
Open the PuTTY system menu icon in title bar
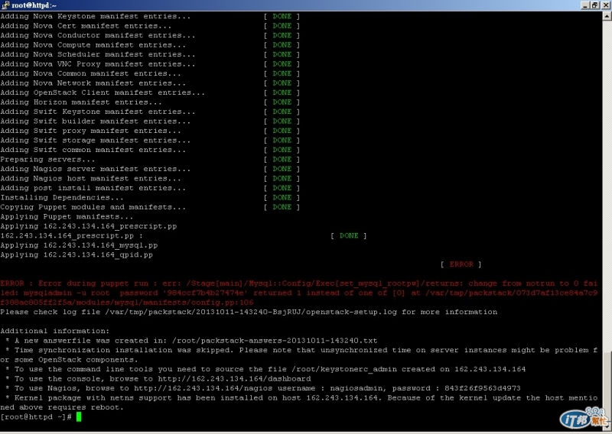pos(5,5)
